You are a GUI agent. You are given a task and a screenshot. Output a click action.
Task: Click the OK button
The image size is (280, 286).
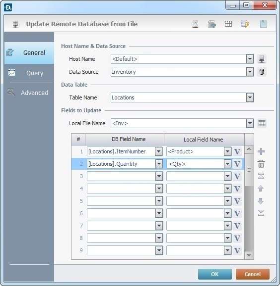pyautogui.click(x=215, y=274)
